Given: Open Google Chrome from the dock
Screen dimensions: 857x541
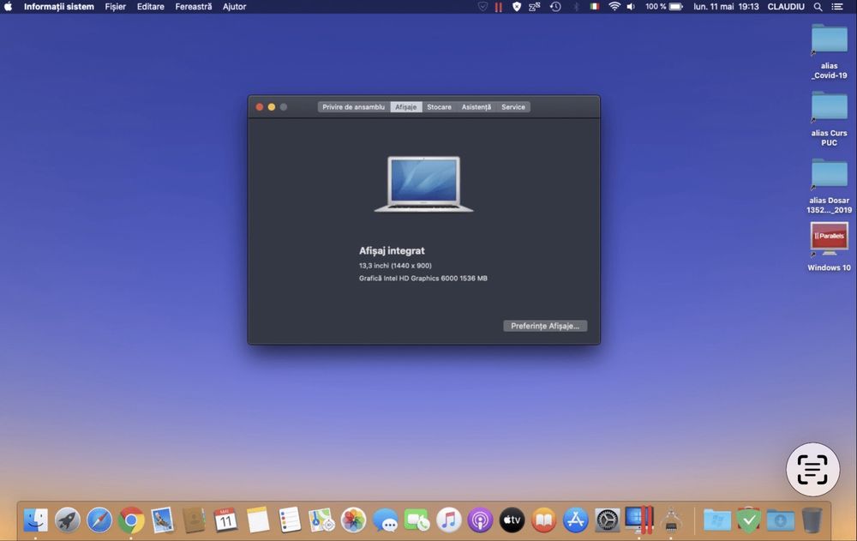Looking at the screenshot, I should coord(131,520).
